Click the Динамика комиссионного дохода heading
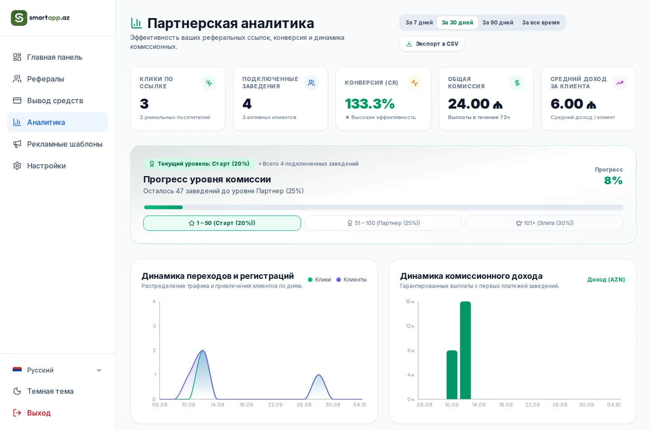 coord(471,276)
